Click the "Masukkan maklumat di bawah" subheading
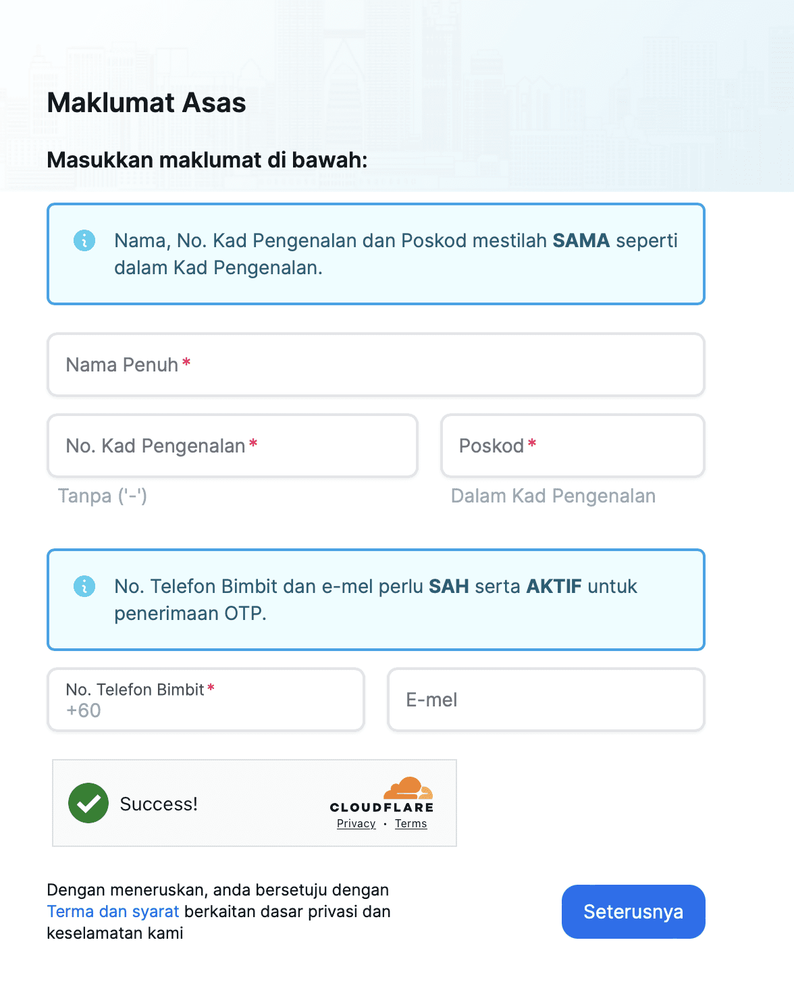This screenshot has height=984, width=794. [207, 160]
